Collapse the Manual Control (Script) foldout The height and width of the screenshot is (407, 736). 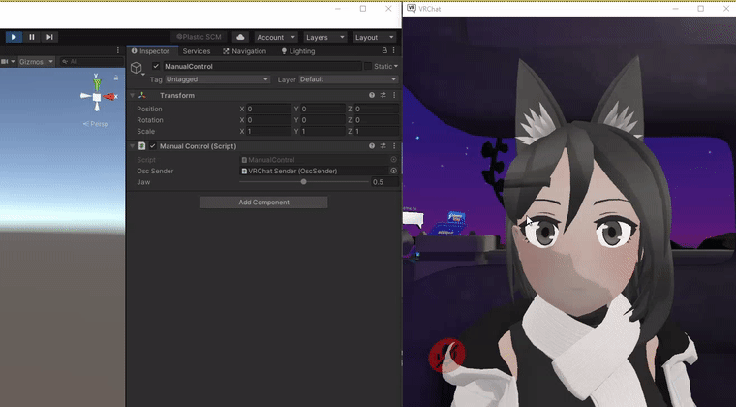(x=132, y=146)
